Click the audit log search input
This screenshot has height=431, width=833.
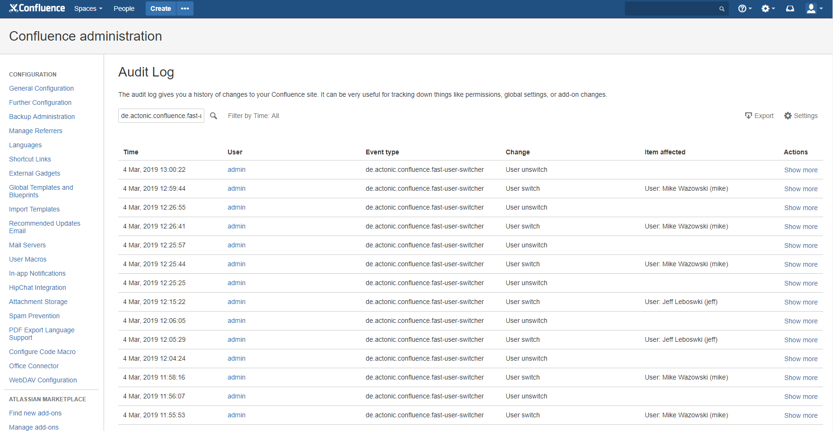click(161, 116)
